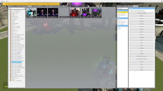The image size is (163, 91).
Task: Click the Skibidi Toilet (Speakerman) icon
Action: pos(11,66)
